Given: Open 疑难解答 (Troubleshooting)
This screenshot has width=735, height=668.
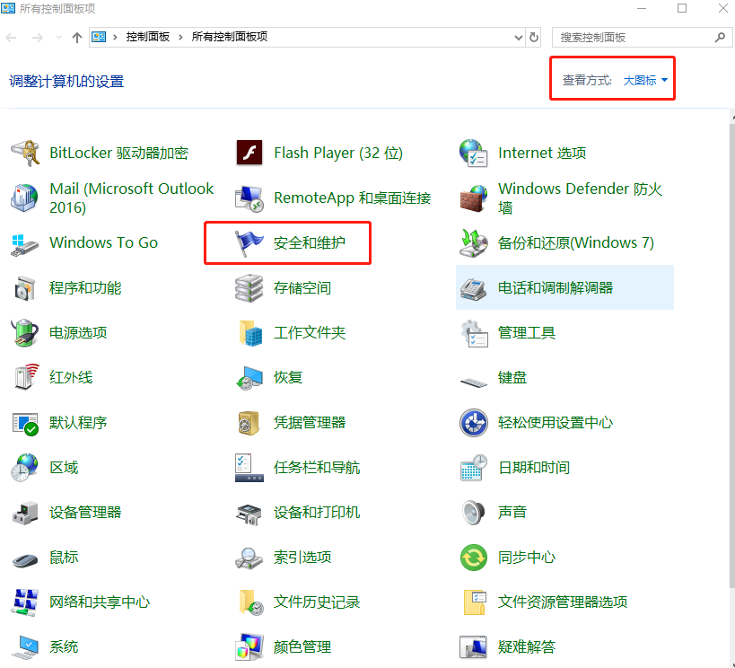Looking at the screenshot, I should [527, 646].
